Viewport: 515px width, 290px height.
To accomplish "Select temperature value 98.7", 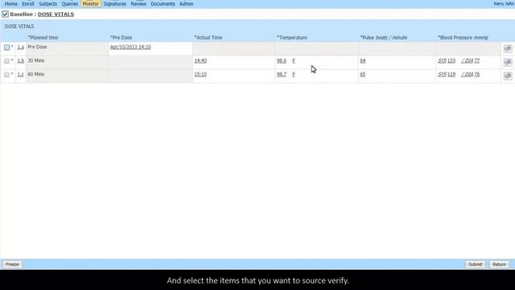I will [282, 75].
